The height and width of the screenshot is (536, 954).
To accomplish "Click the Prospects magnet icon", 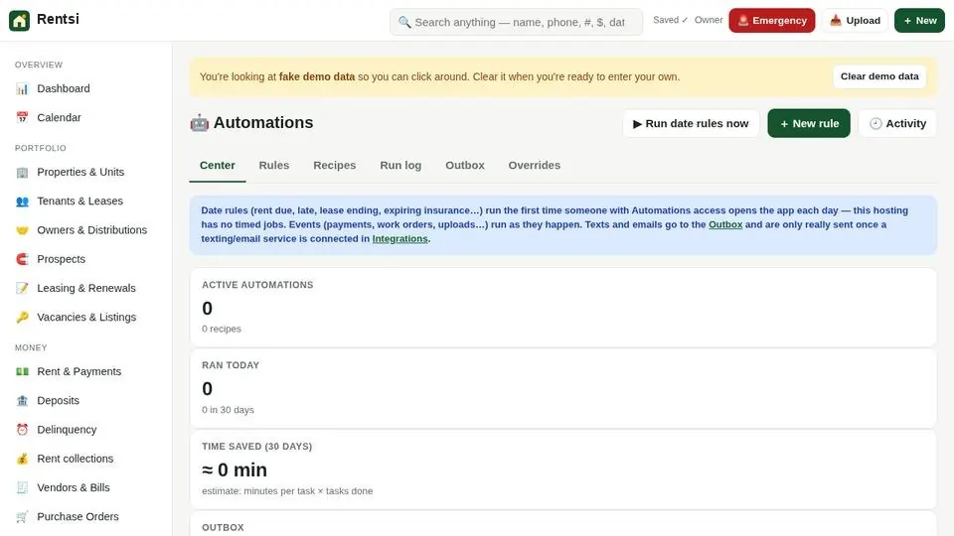I will pos(23,259).
